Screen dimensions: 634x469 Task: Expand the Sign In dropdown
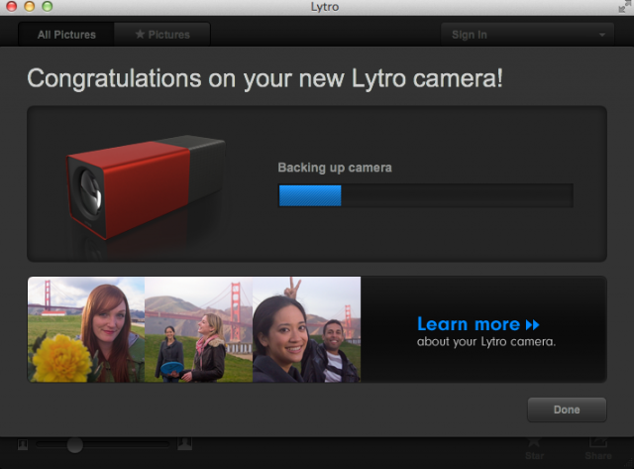pyautogui.click(x=527, y=35)
